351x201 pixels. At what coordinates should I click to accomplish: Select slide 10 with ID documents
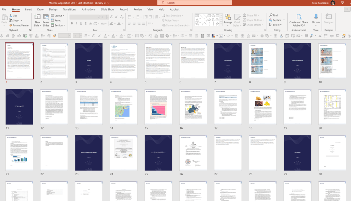332,61
